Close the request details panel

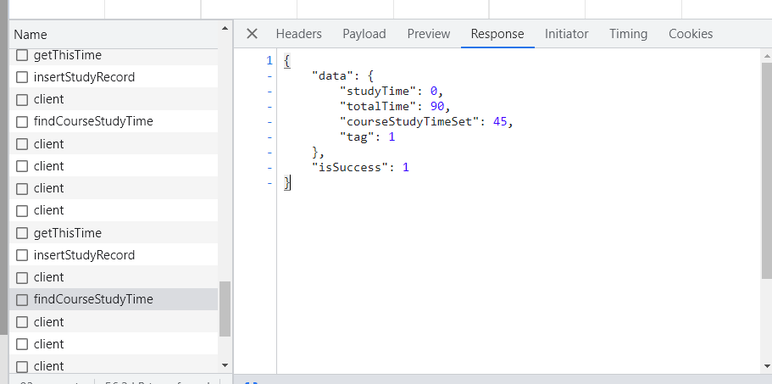[252, 34]
